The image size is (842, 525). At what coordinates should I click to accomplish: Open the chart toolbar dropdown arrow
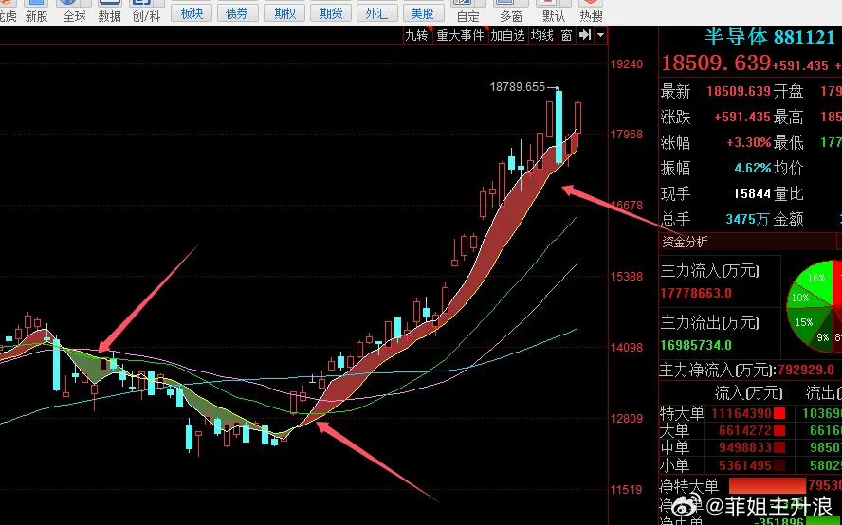(x=601, y=35)
